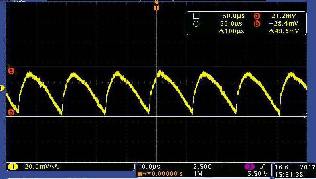Click the circle cursor handle at right edge
Screen dimensions: 316x179
tap(306, 117)
